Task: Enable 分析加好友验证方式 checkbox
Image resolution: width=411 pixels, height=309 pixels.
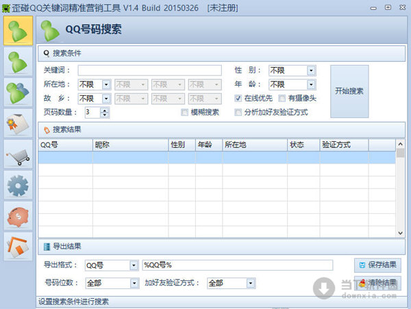Action: click(x=238, y=112)
